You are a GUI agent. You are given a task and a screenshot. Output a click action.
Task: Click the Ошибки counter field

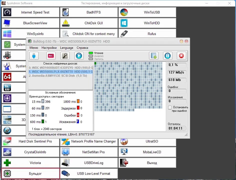tap(177, 91)
